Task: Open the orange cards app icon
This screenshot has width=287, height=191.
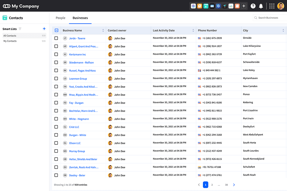Action: click(x=199, y=6)
